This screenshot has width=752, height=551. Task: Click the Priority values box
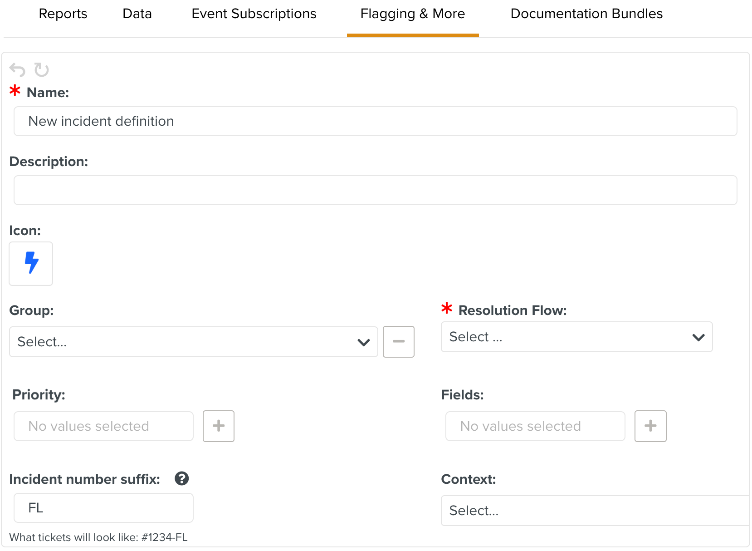point(103,426)
